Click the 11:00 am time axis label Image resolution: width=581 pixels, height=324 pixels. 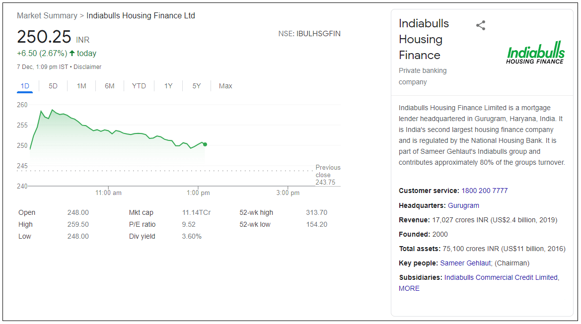(x=108, y=193)
